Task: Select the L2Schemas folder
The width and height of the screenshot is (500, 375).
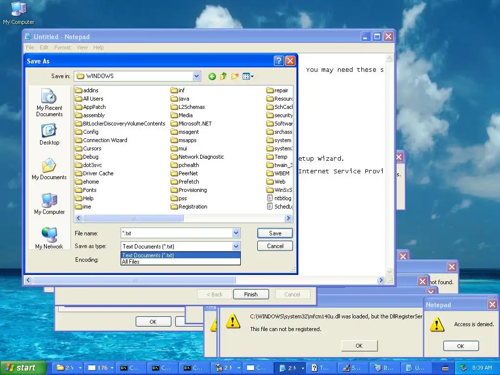Action: 188,107
